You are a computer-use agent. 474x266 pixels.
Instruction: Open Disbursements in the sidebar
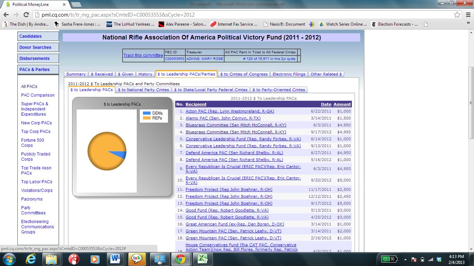coord(38,59)
